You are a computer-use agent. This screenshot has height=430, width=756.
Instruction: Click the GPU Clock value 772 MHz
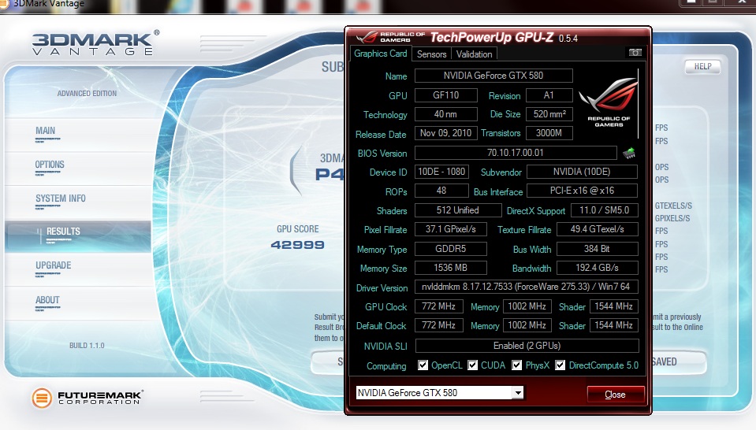pos(439,306)
